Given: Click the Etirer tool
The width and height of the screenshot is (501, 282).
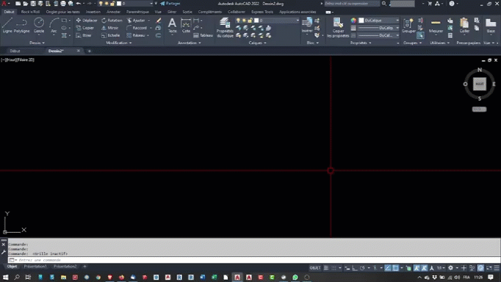Looking at the screenshot, I should coord(84,35).
